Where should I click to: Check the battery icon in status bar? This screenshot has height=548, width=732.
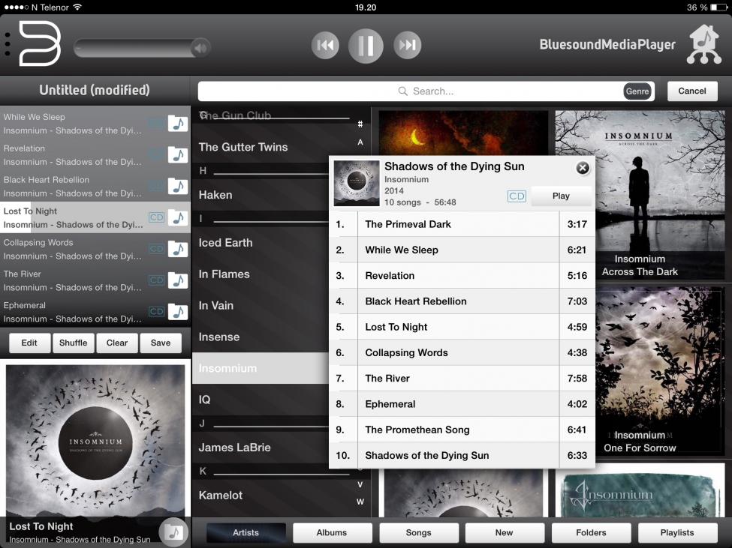[x=719, y=7]
